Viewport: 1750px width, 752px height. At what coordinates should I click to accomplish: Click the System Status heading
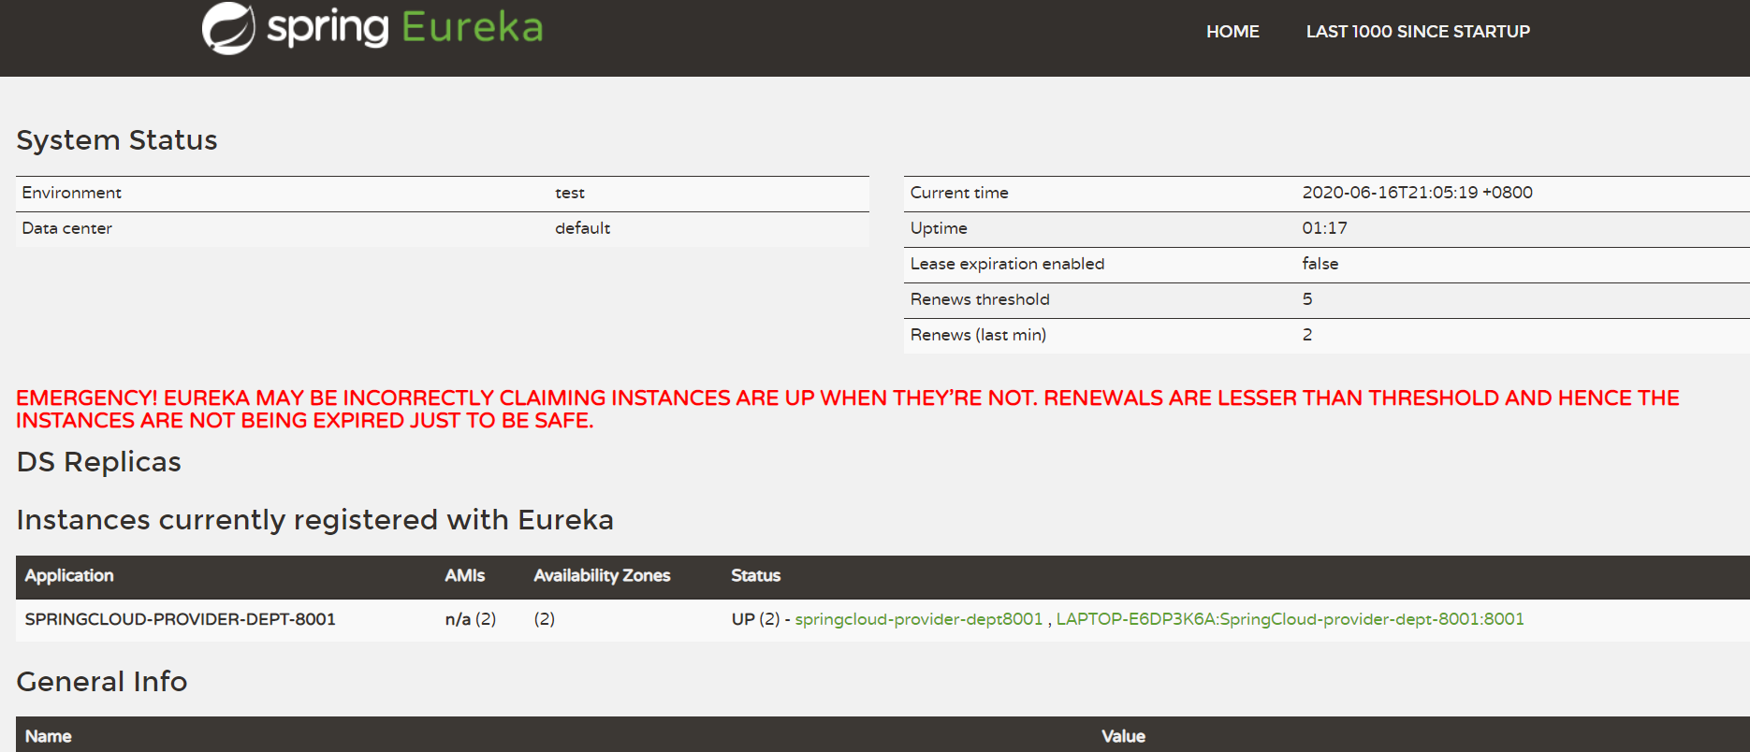[117, 140]
